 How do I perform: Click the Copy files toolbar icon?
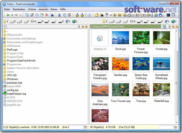click(x=37, y=15)
